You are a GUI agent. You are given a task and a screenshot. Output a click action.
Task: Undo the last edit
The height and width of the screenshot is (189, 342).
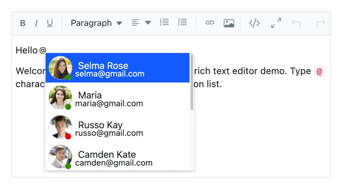[296, 23]
